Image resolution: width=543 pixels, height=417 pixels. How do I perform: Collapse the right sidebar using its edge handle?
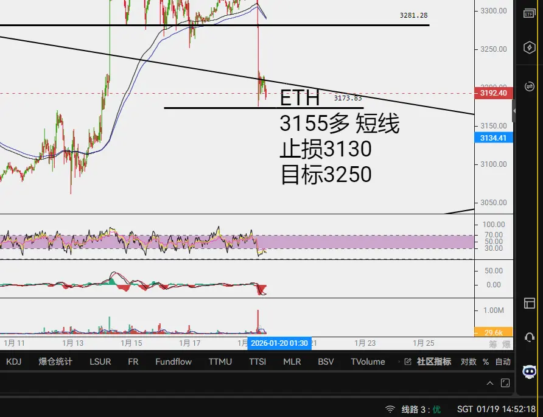[514, 111]
